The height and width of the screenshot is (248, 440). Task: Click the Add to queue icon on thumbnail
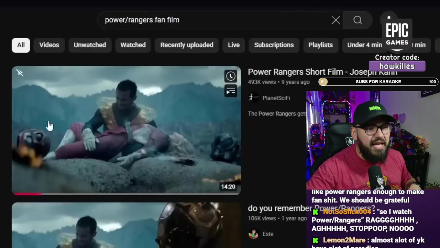[231, 91]
